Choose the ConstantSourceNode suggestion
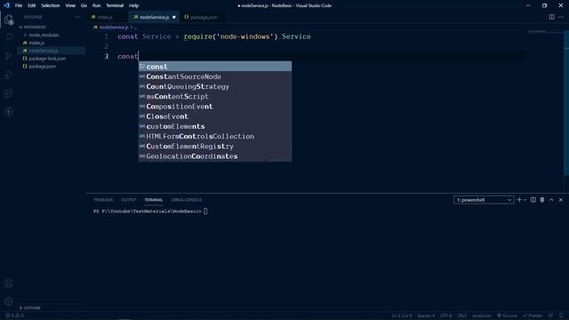569x320 pixels. 215,76
